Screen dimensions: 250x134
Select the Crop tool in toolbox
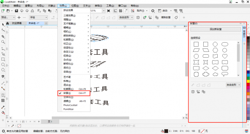coord(3,36)
